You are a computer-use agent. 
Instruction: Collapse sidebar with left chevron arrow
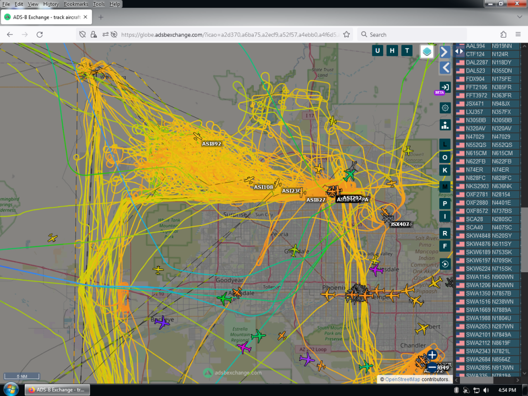(x=445, y=68)
